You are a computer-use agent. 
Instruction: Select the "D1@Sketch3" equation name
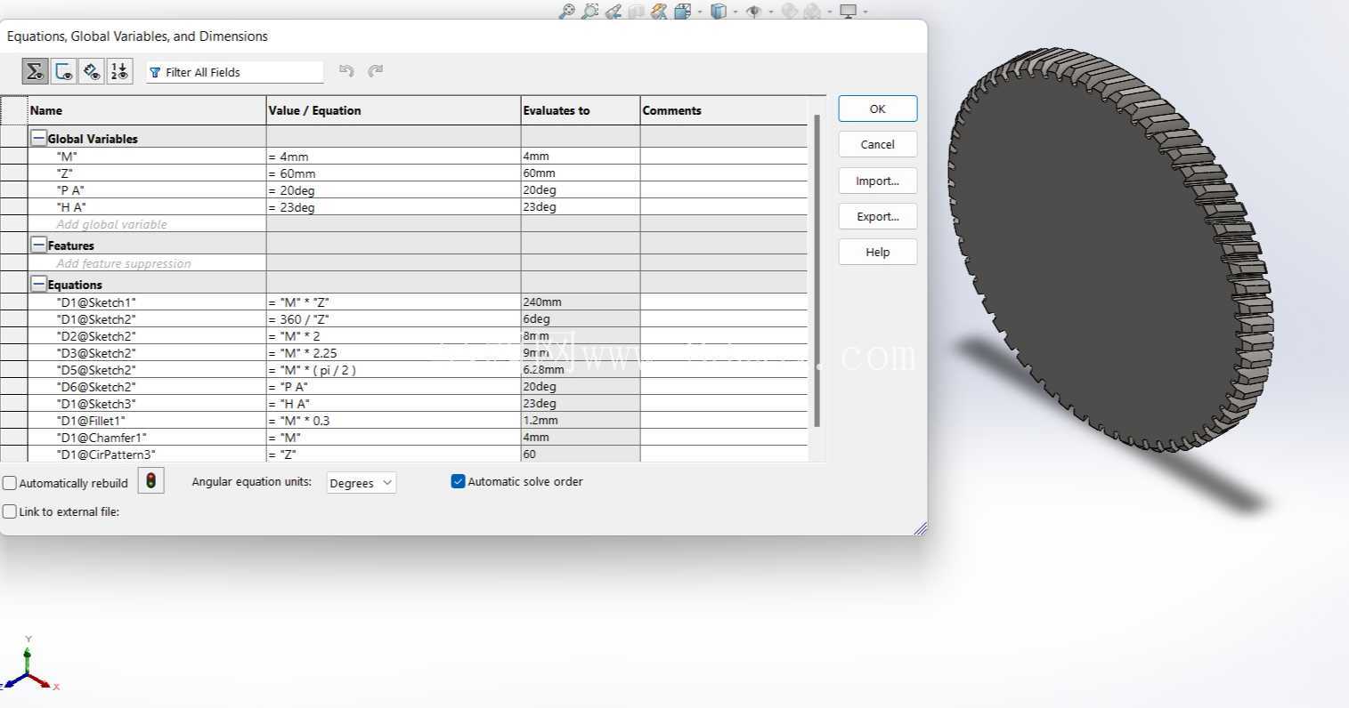pos(96,404)
